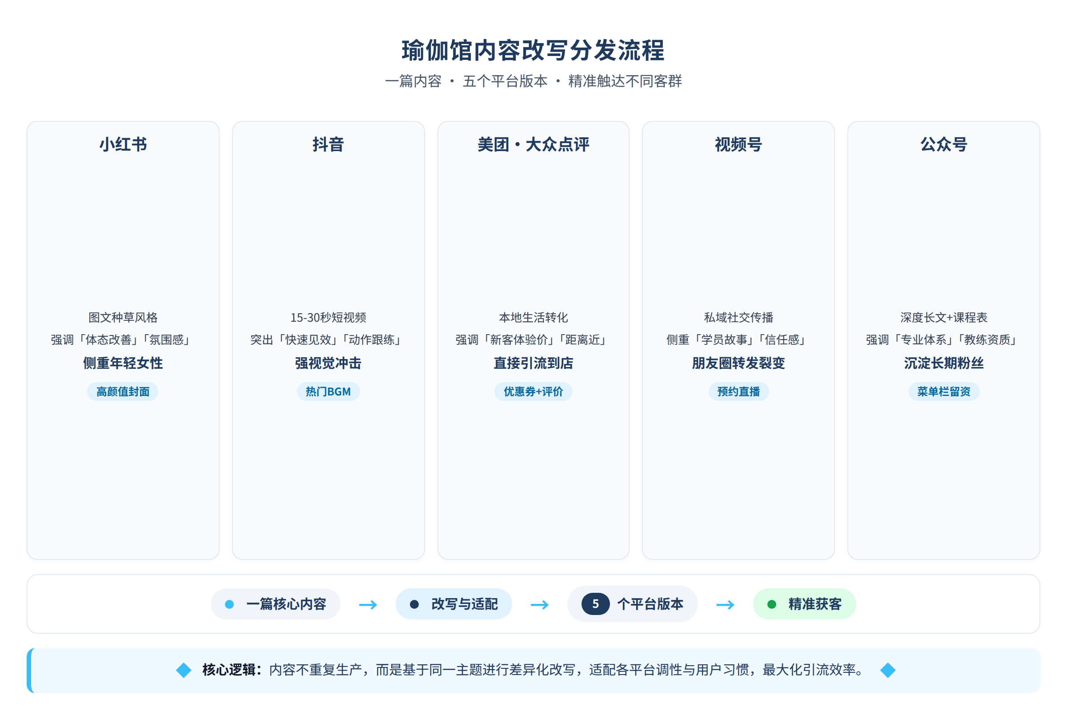Click the text 图文种草风格
Image resolution: width=1067 pixels, height=711 pixels.
(x=123, y=317)
